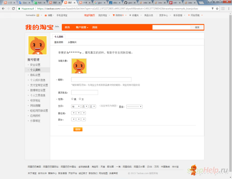Open the birth month 月 dropdown
Screen dimensions: 232x179
[85, 107]
